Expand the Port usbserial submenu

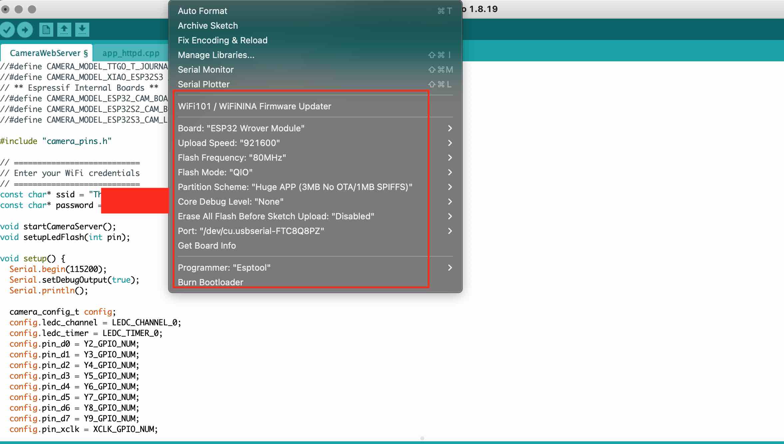pos(315,231)
